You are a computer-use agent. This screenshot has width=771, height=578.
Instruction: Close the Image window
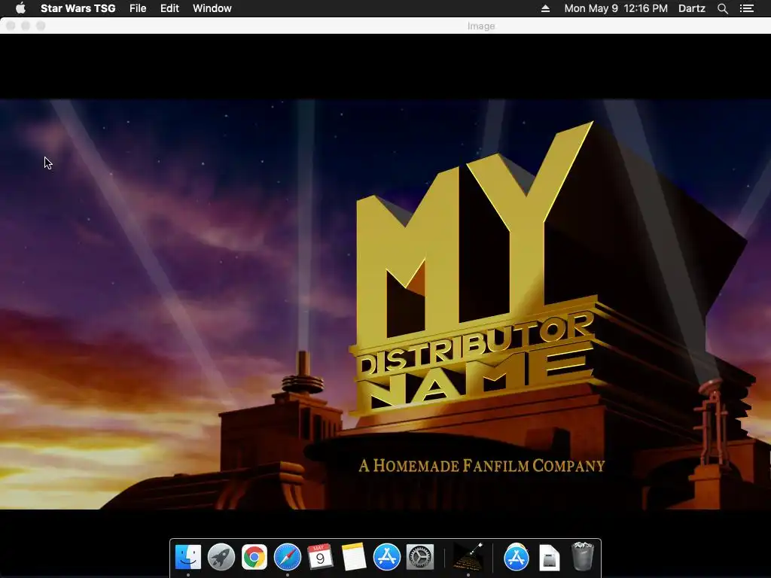coord(11,26)
